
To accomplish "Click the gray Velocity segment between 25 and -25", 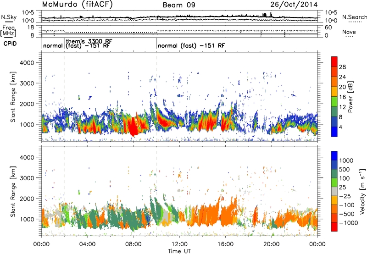I will click(334, 191).
